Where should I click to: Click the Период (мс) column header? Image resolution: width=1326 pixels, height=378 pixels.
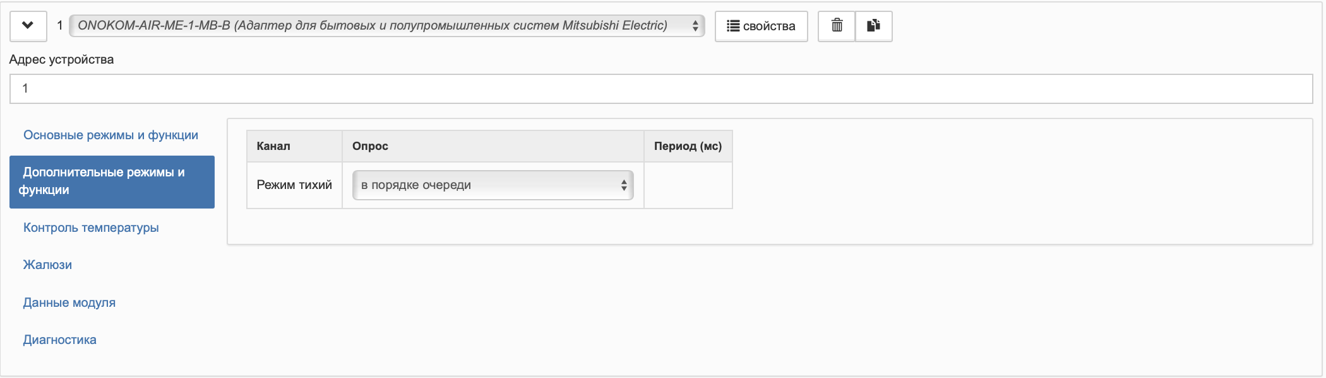[x=688, y=146]
